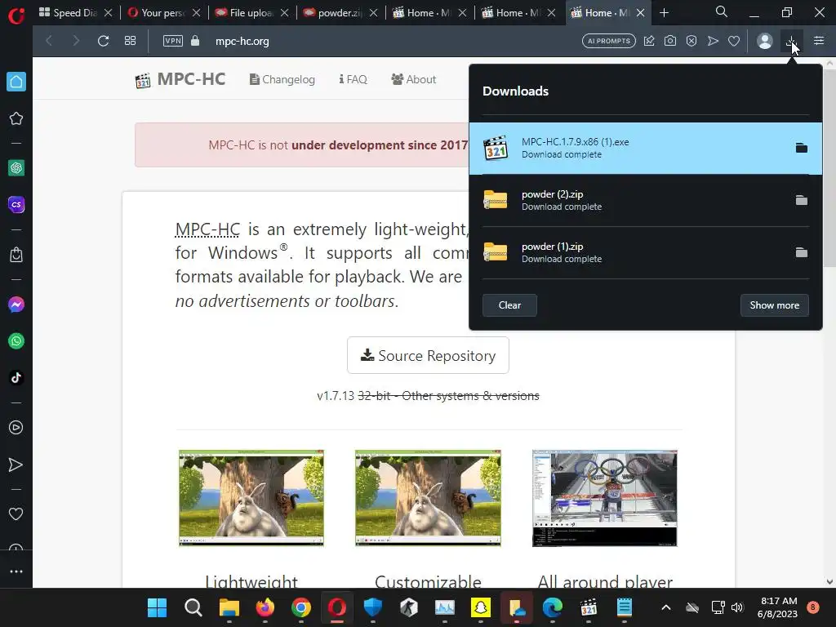836x627 pixels.
Task: Open ChatSonic CS icon in sidebar
Action: (x=16, y=205)
